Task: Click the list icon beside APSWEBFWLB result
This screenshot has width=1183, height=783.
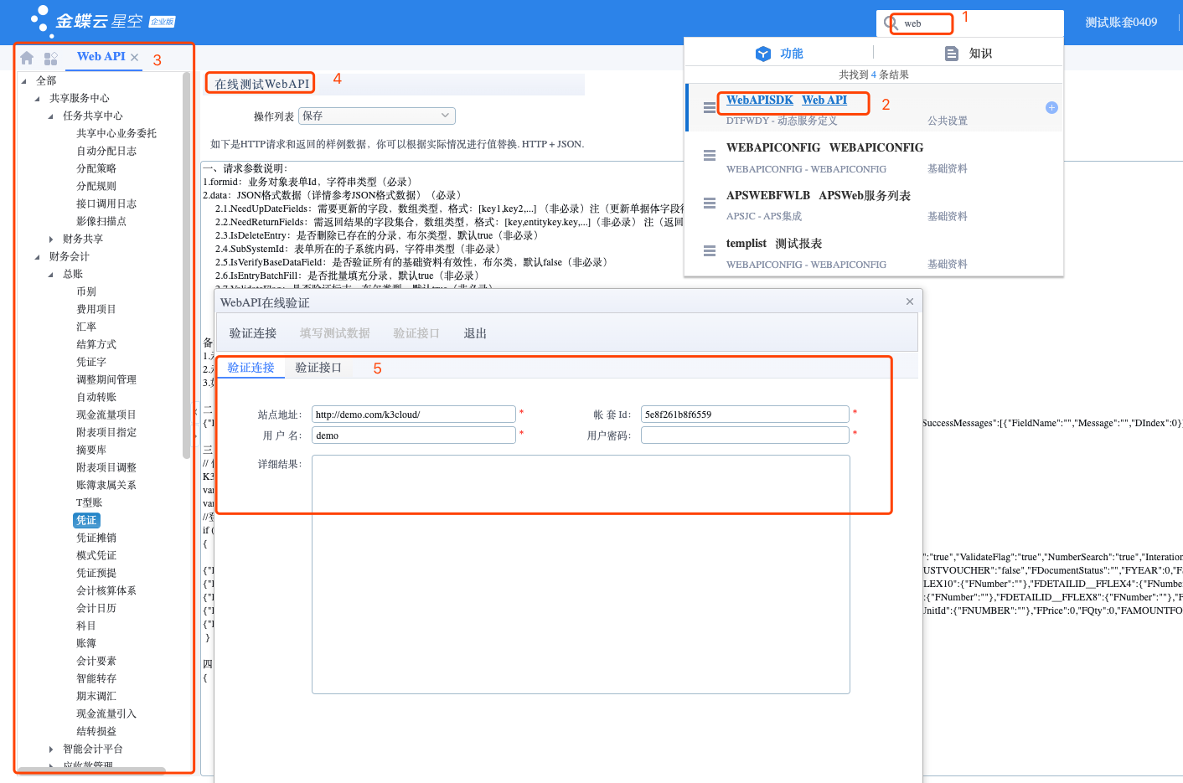Action: [710, 203]
